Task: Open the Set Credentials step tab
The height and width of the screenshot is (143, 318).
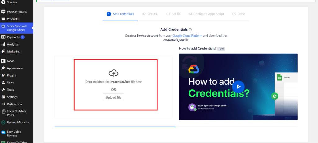Action: tap(120, 14)
